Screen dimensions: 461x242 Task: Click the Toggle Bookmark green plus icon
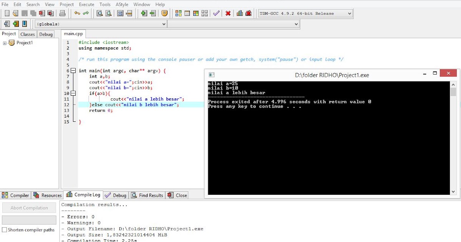click(16, 24)
